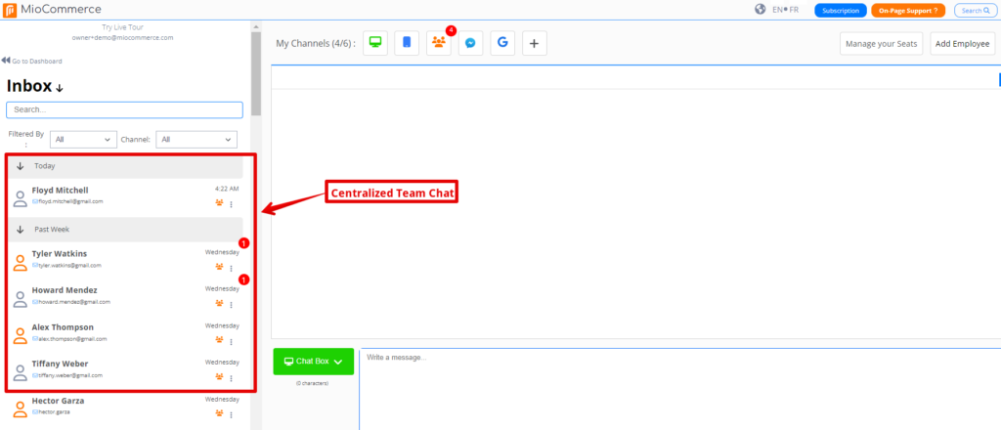Open Alex Thompson's three-dot options menu
The image size is (1001, 430).
pos(231,341)
